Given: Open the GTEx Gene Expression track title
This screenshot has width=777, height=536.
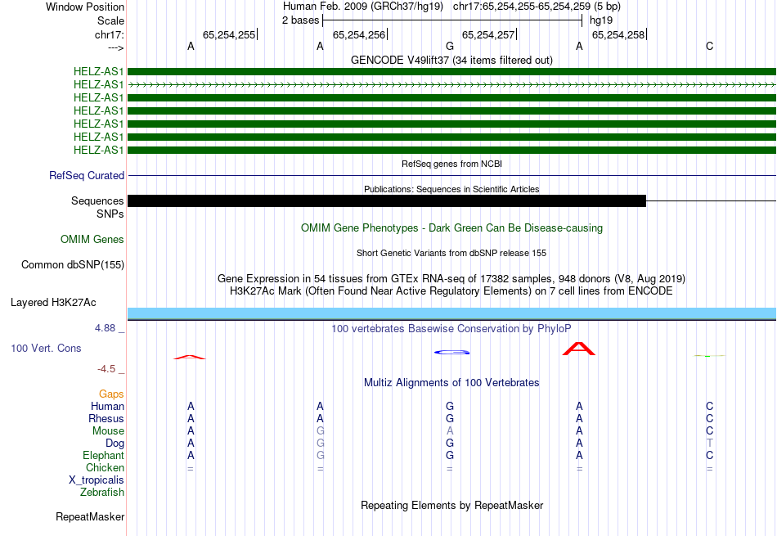Looking at the screenshot, I should coord(451,279).
